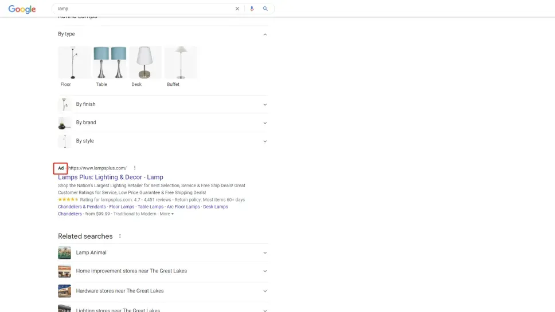The width and height of the screenshot is (555, 312).
Task: Clear the search box text
Action: point(237,9)
